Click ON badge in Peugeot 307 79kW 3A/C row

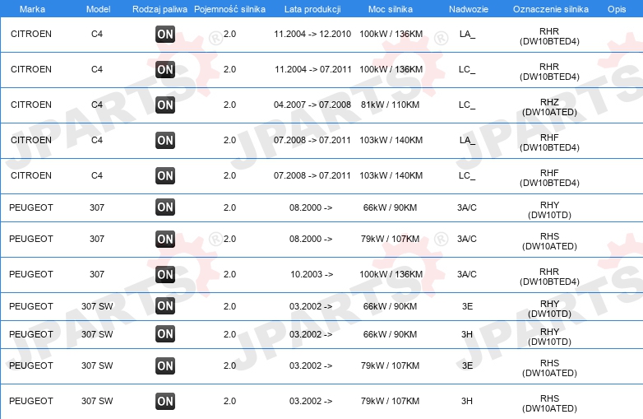pyautogui.click(x=165, y=239)
